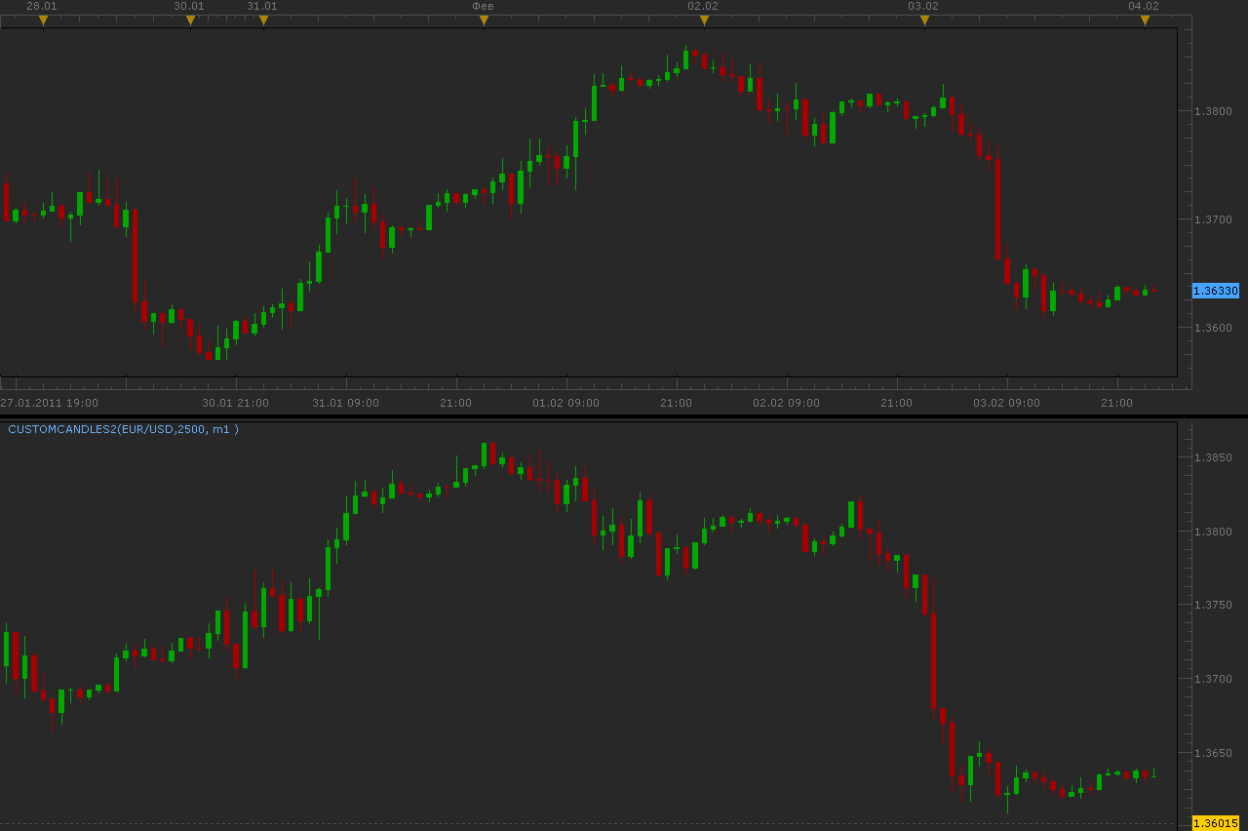Click the 30.01 date marker triangle

(x=190, y=20)
